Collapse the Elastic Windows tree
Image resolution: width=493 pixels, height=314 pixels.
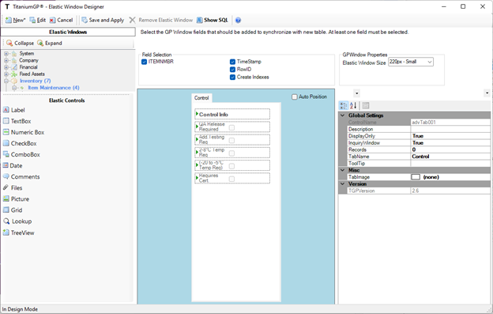pos(20,43)
